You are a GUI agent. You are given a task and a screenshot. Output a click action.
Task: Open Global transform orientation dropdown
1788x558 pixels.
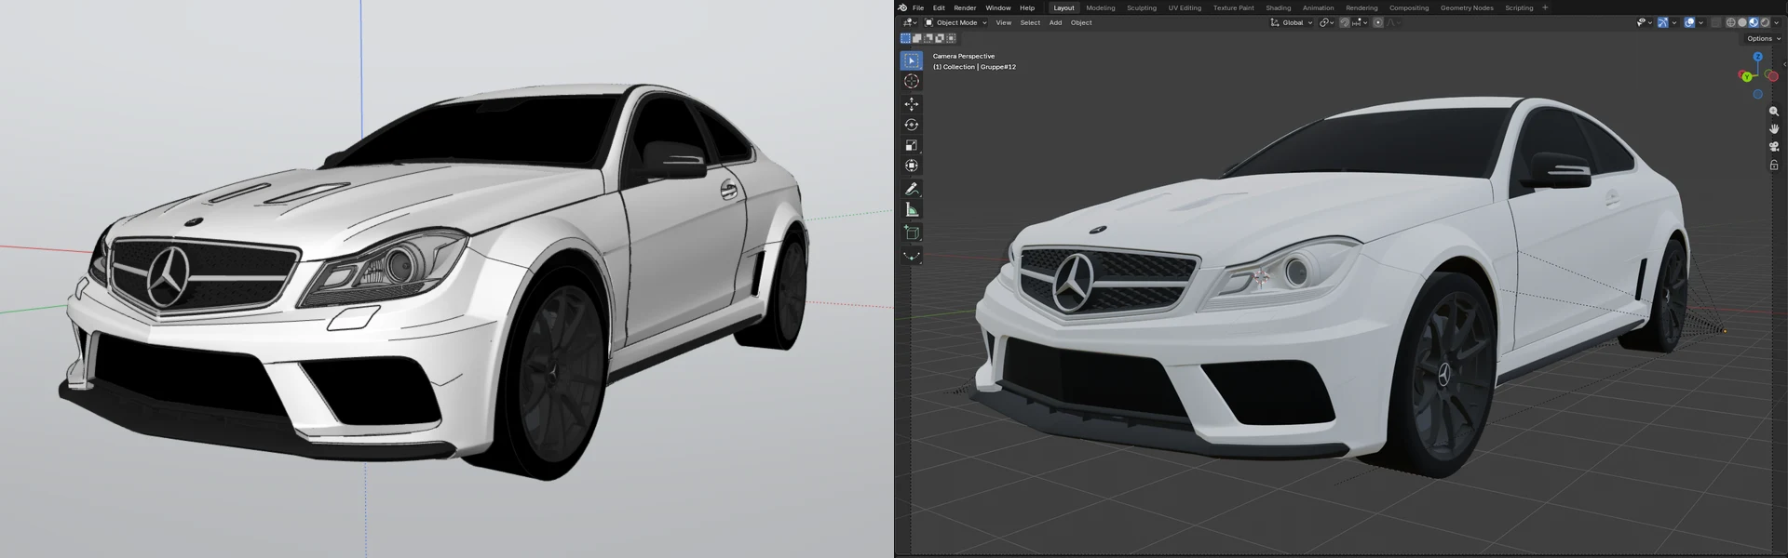click(1292, 22)
